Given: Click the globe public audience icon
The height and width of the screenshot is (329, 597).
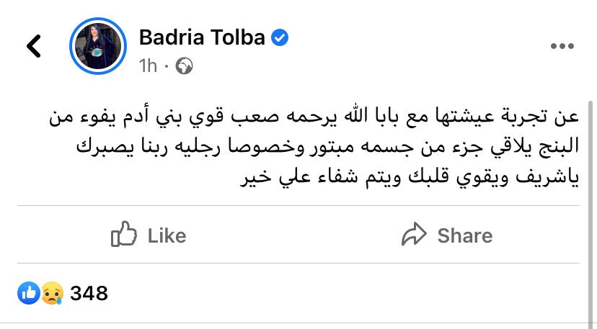Looking at the screenshot, I should (x=184, y=66).
